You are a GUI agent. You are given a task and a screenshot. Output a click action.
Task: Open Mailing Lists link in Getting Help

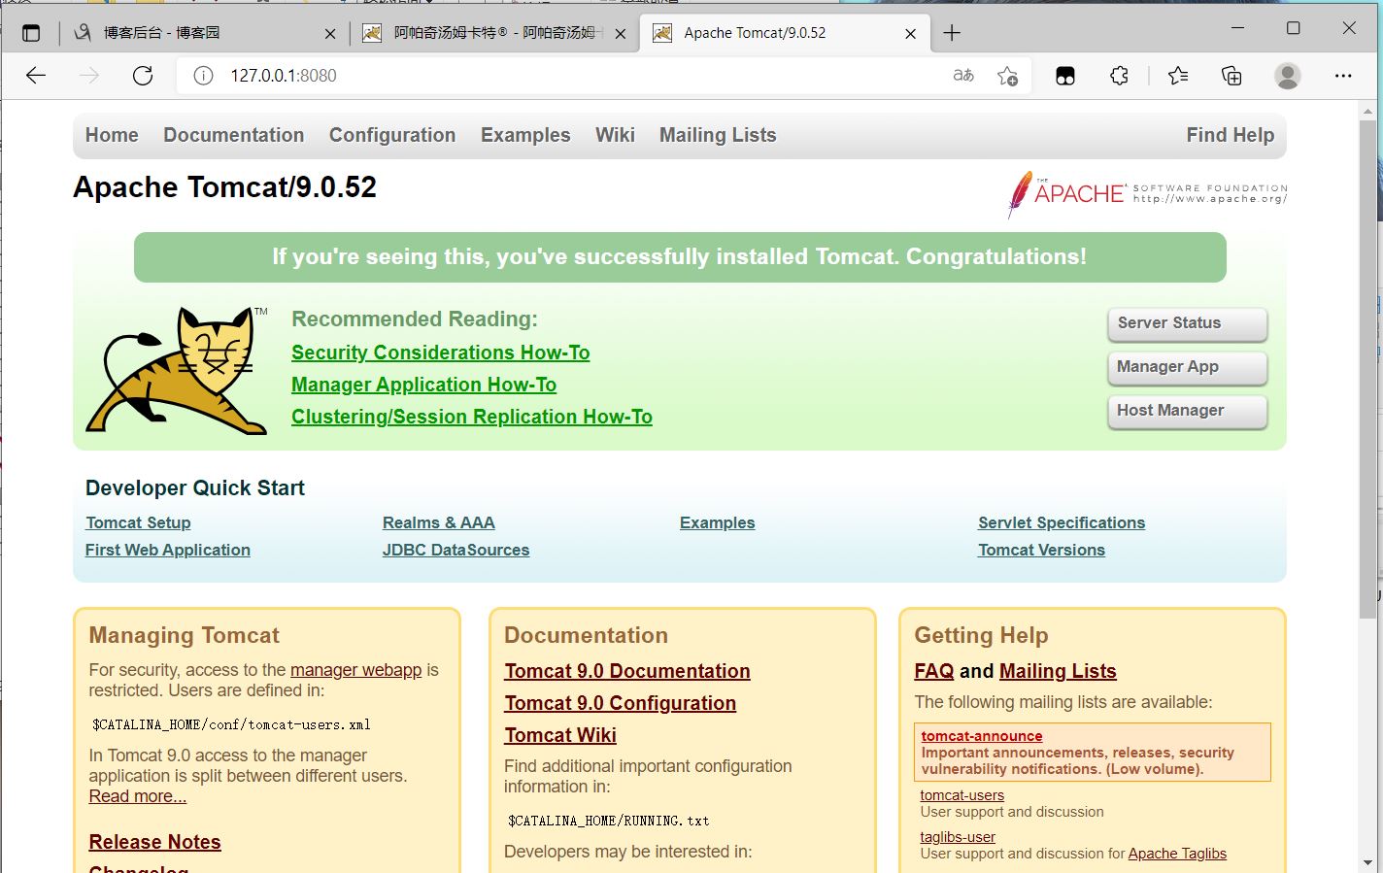coord(1058,671)
